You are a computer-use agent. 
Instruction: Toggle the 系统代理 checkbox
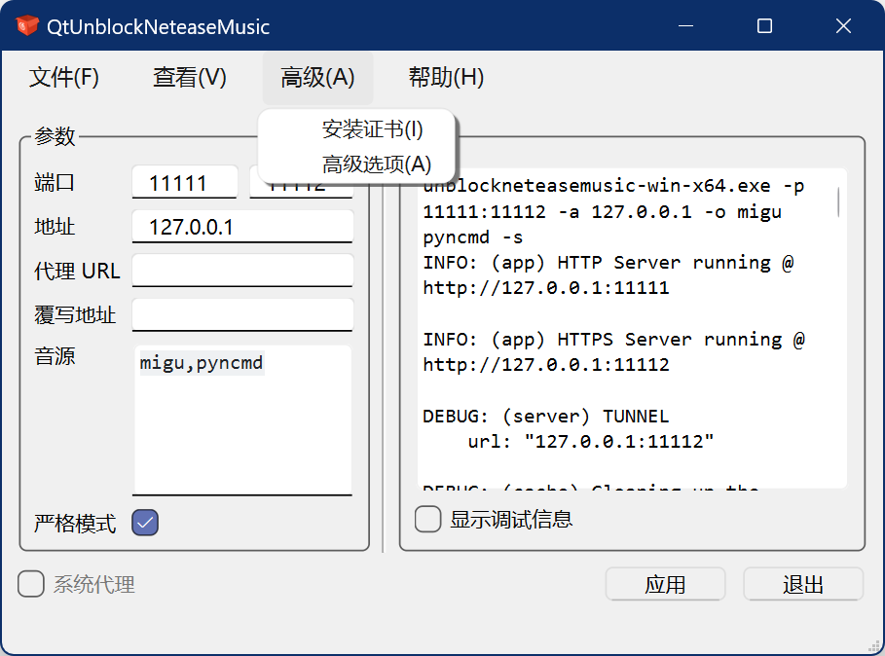[x=31, y=584]
